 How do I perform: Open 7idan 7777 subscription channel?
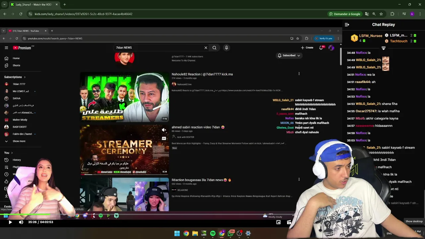[19, 84]
